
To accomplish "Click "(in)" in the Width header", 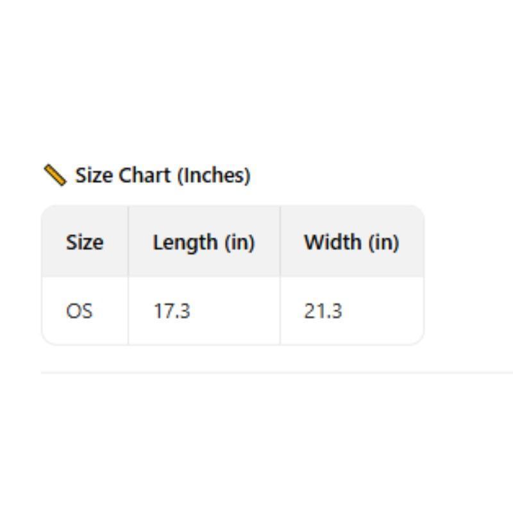I will (383, 242).
